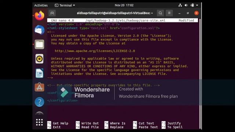Open terminal search with magnifier icon
The width and height of the screenshot is (235, 132).
[160, 13]
